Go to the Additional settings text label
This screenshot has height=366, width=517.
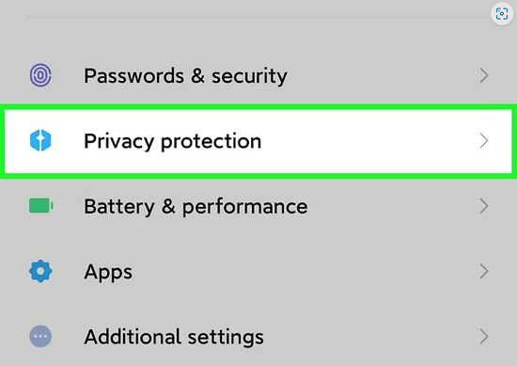pos(174,337)
